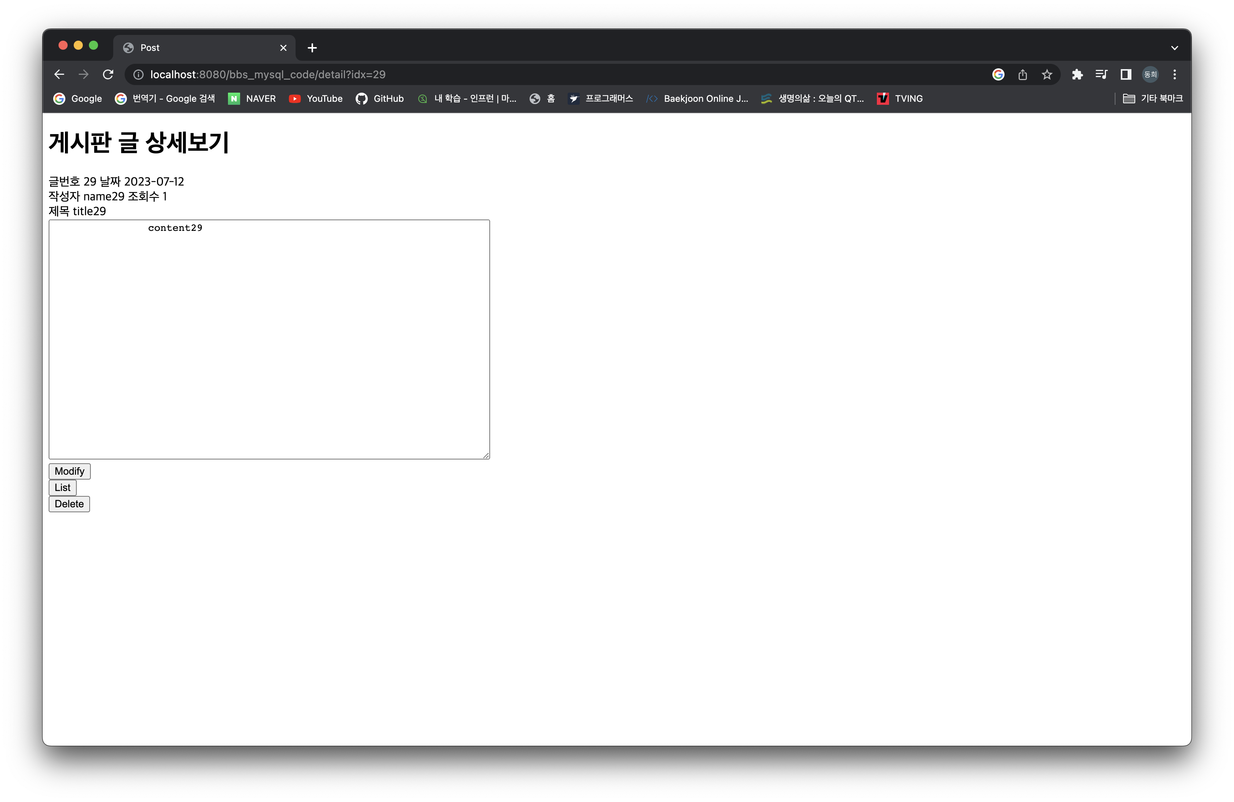
Task: Expand browser tab options dropdown
Action: coord(1175,47)
